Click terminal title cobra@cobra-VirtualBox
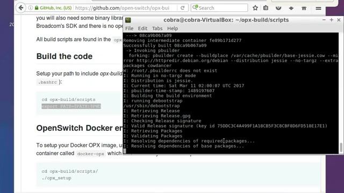 [x=226, y=20]
